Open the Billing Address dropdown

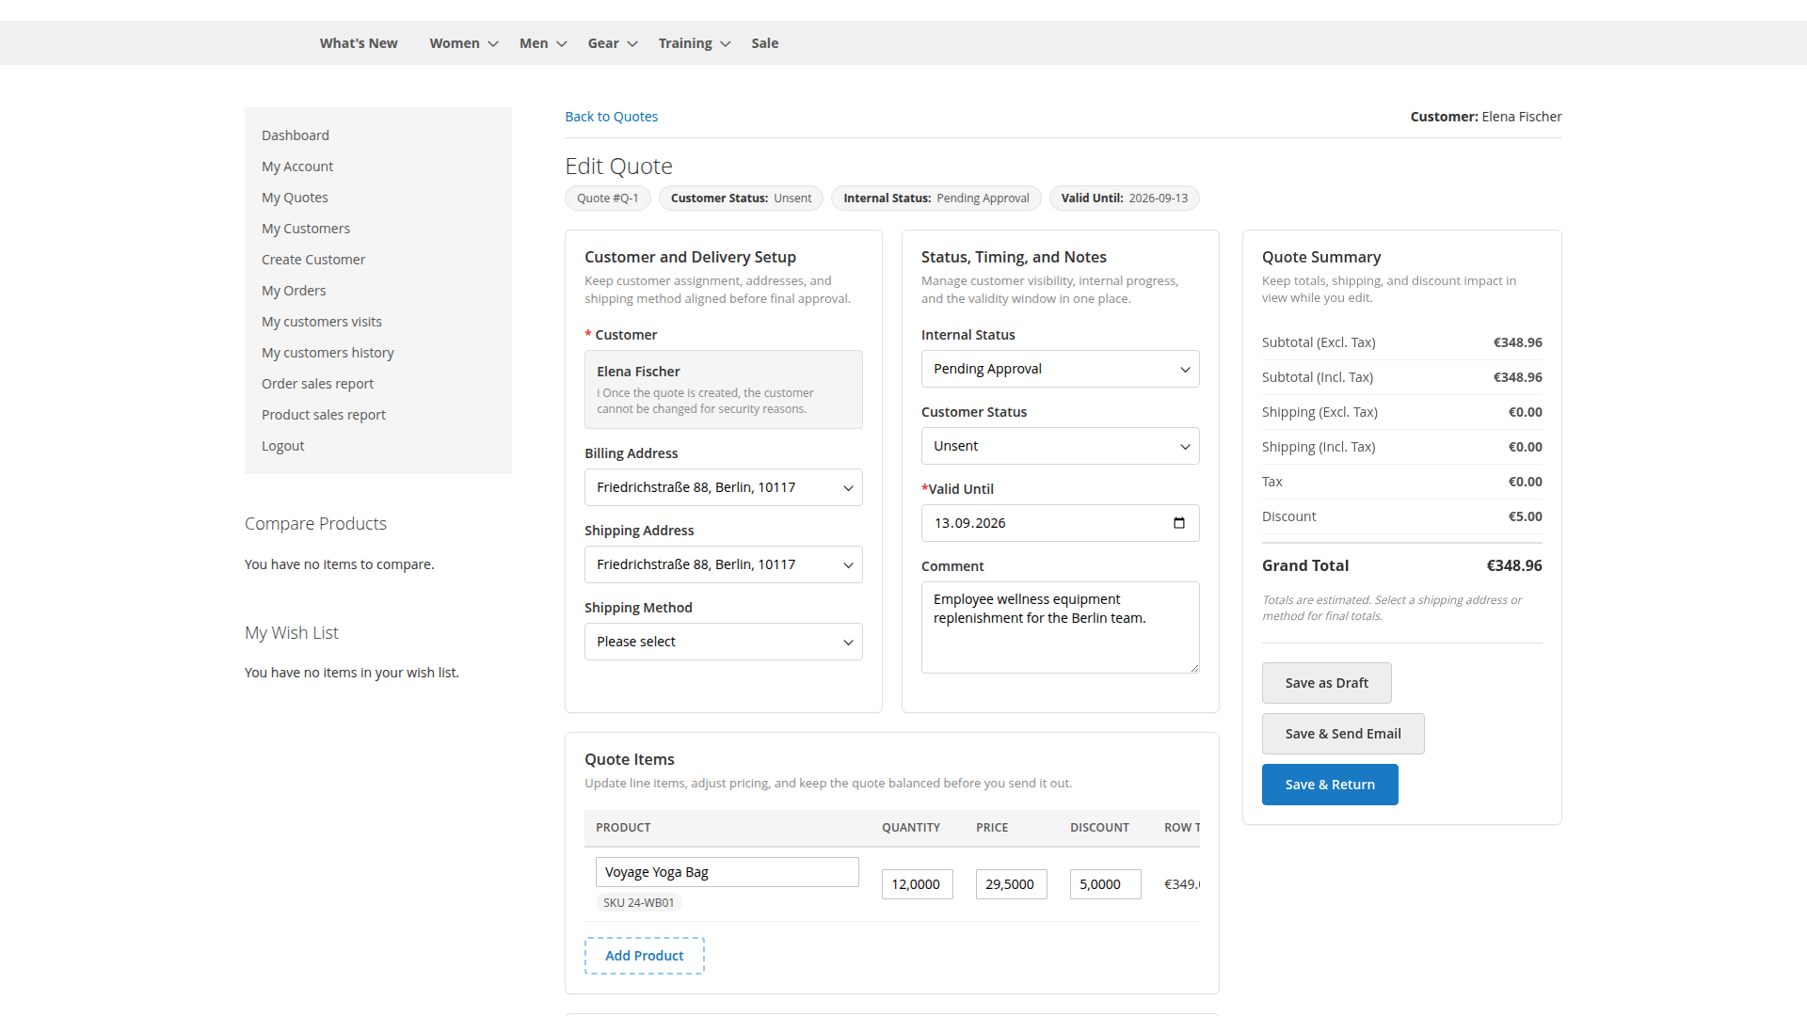coord(724,487)
